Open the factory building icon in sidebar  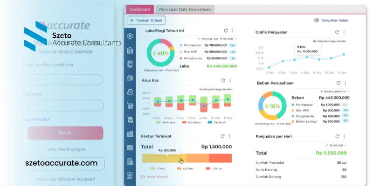[x=130, y=134]
